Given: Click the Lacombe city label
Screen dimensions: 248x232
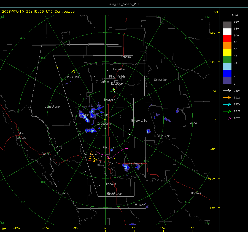Looking at the screenshot, I should tap(119, 69).
